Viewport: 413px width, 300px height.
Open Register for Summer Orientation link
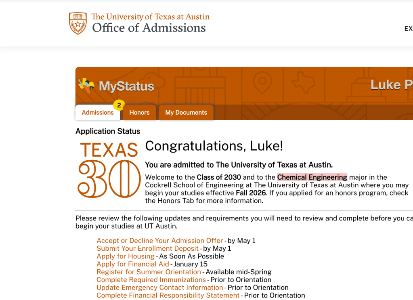coord(149,272)
